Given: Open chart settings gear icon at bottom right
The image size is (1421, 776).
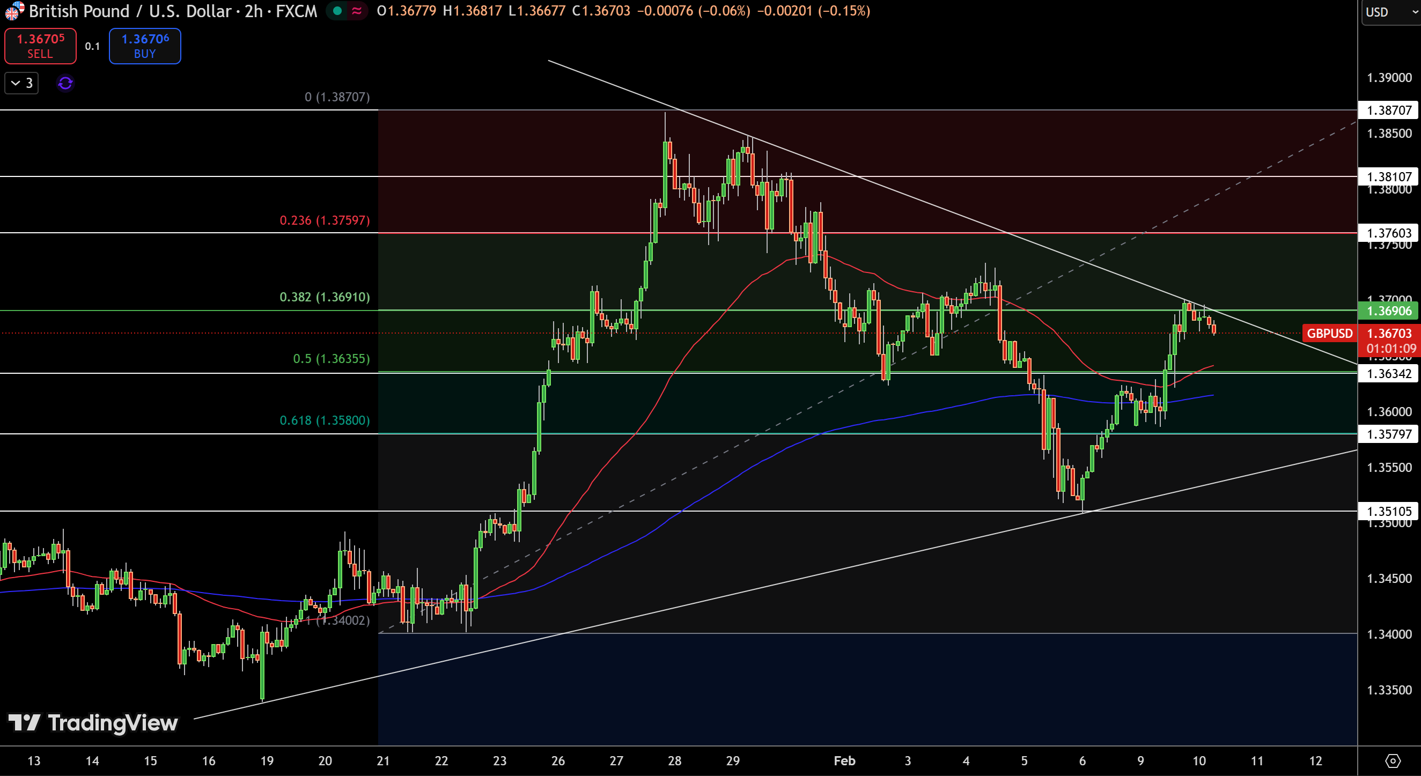Looking at the screenshot, I should click(x=1393, y=760).
